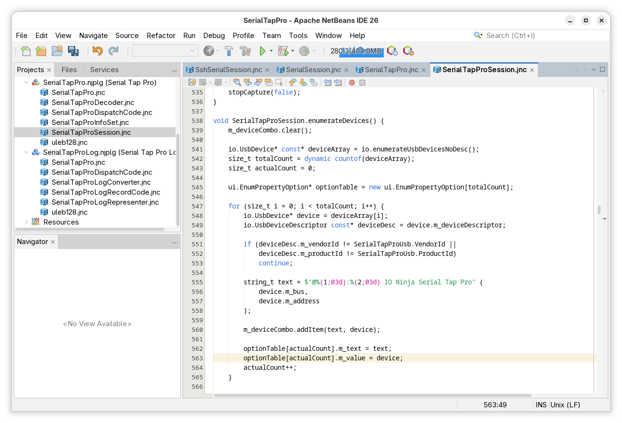The width and height of the screenshot is (622, 423).
Task: Build project with the hammer icon
Action: (229, 51)
